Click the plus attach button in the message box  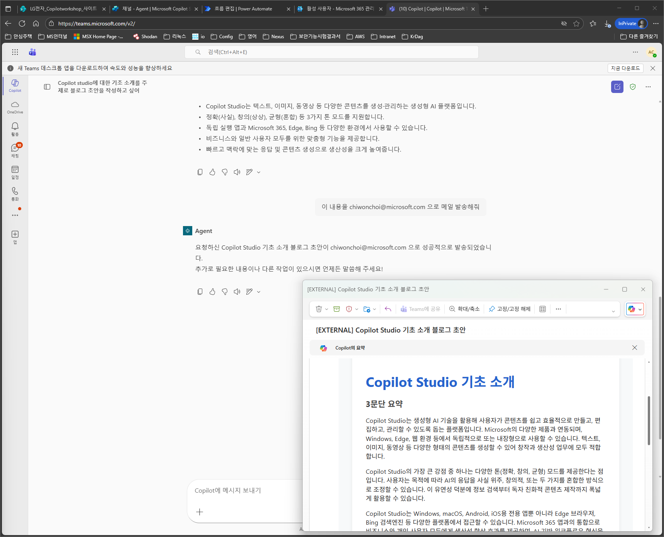click(x=200, y=512)
